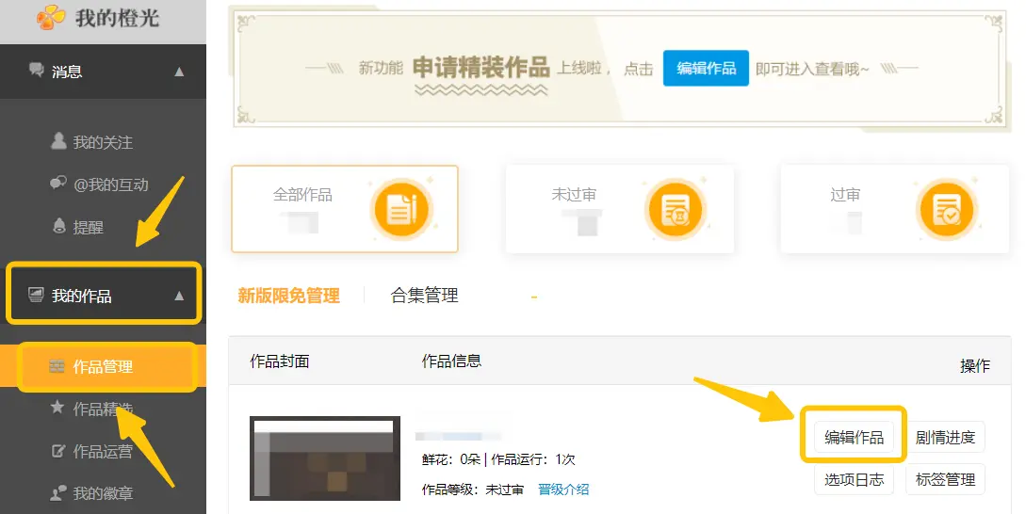
Task: Switch to the 合集管理 tab
Action: [x=424, y=296]
